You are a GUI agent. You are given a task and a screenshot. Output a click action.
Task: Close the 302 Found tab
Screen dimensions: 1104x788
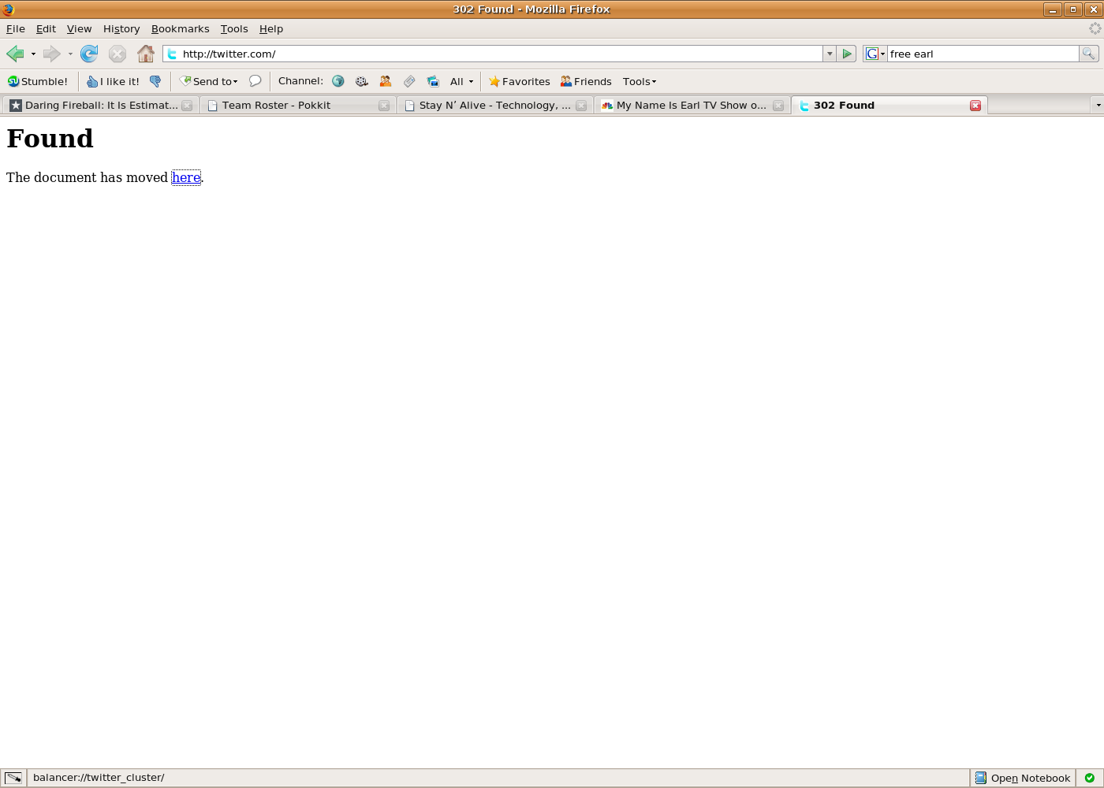[x=975, y=106]
